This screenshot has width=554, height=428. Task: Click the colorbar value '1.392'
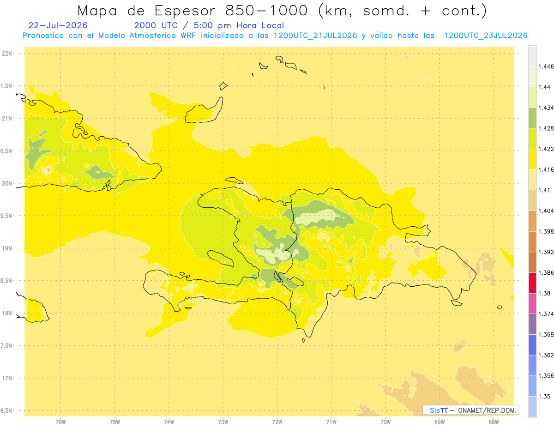tap(546, 252)
